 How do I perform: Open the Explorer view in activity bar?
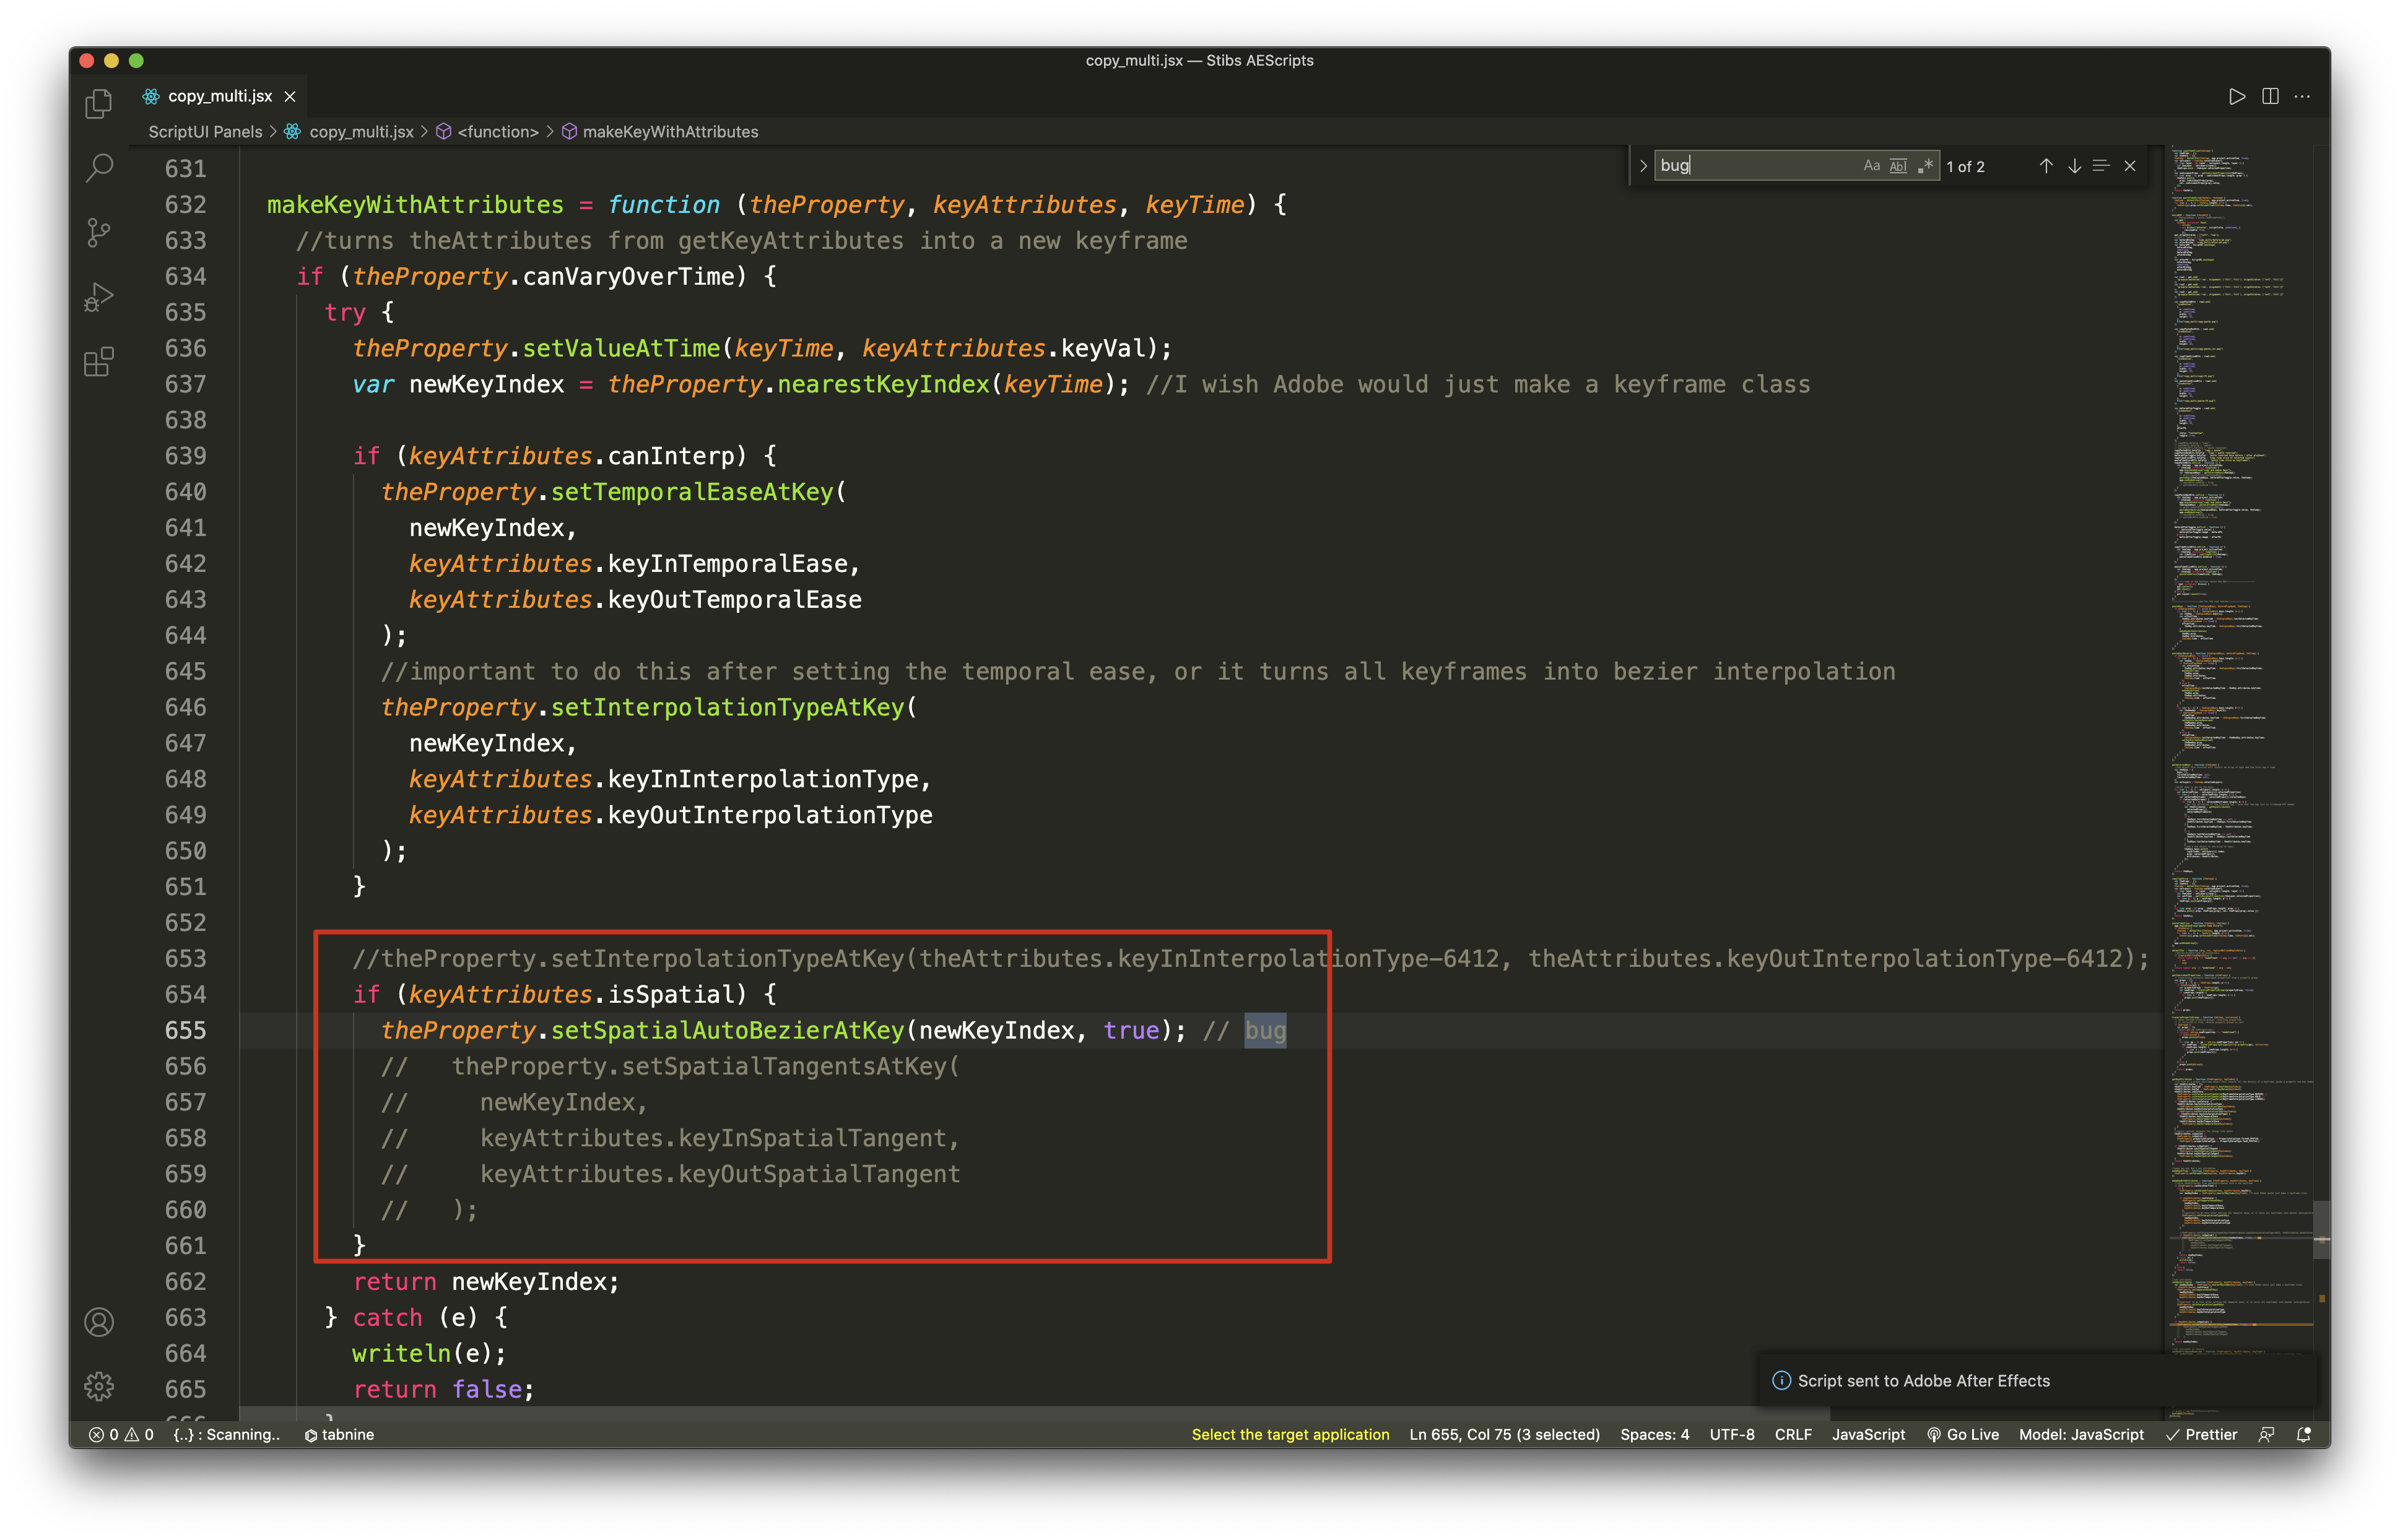[x=98, y=103]
